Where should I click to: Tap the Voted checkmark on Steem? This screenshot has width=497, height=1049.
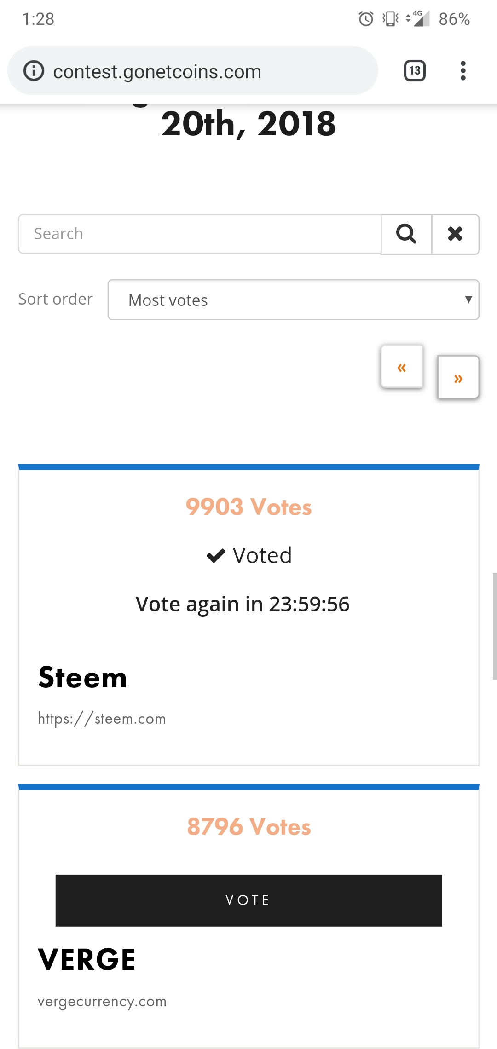(x=216, y=556)
